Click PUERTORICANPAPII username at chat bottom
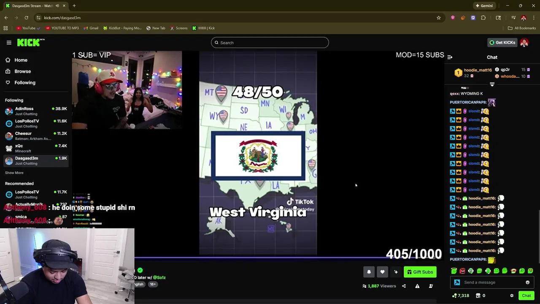Screen dimensions: 540x304 (468, 259)
